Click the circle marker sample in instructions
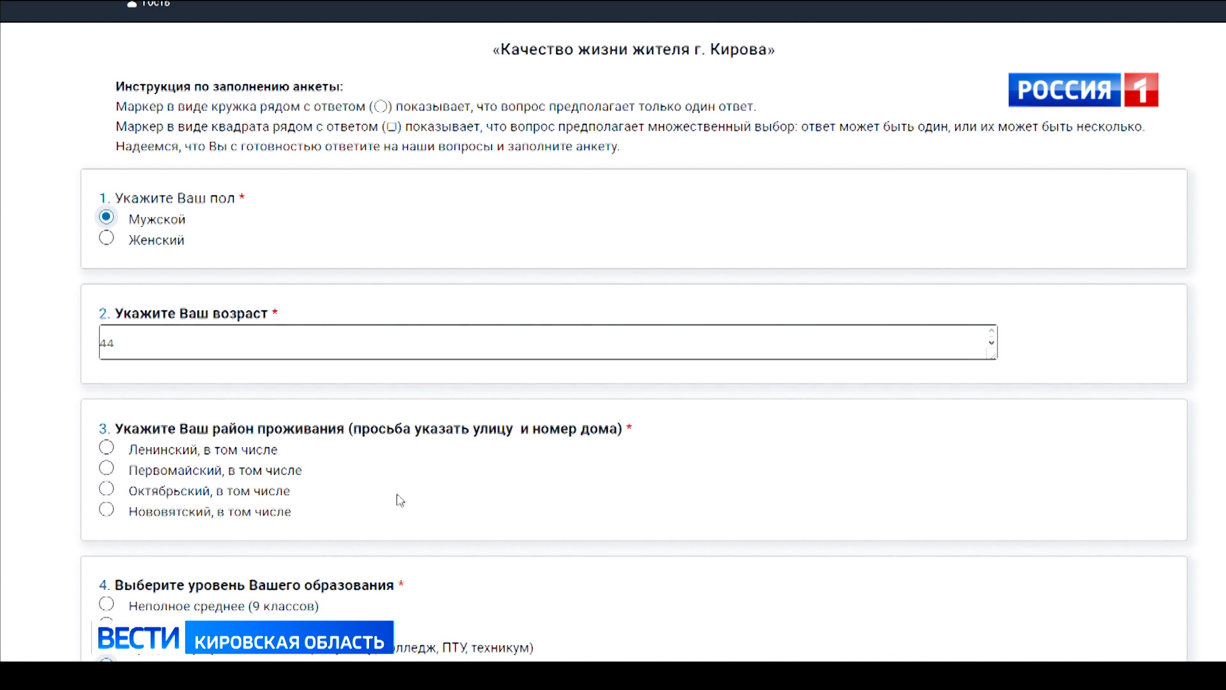 click(381, 107)
